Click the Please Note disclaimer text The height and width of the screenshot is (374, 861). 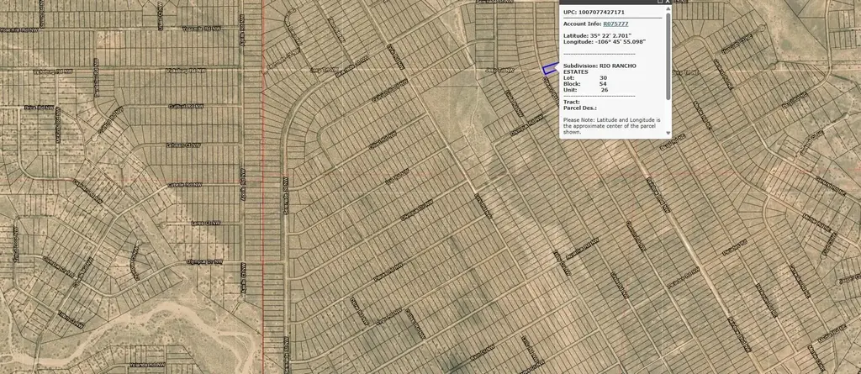coord(612,126)
